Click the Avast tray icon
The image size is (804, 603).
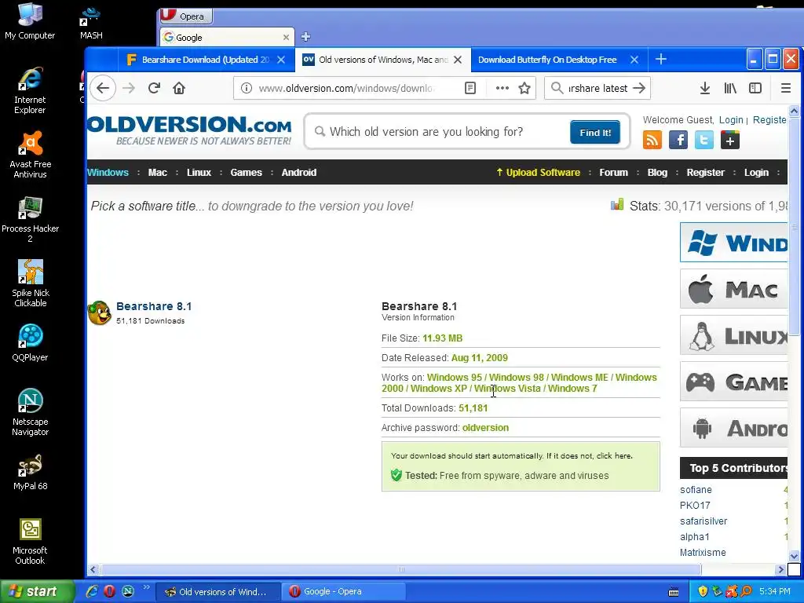[x=731, y=591]
